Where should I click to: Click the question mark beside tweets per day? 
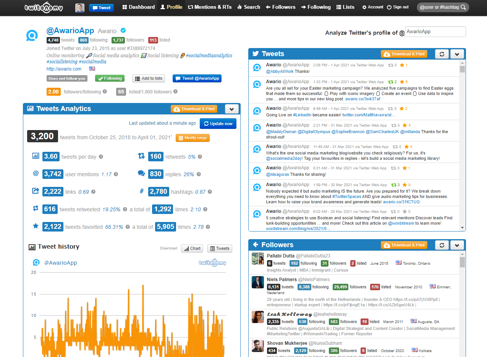click(x=100, y=156)
